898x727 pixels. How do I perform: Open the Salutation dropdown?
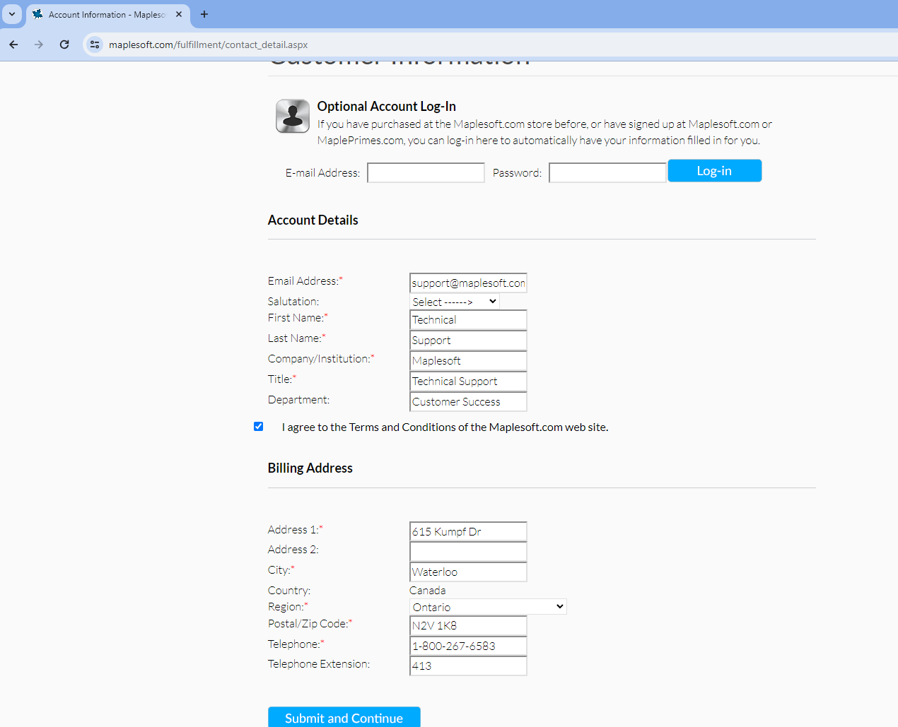coord(455,302)
